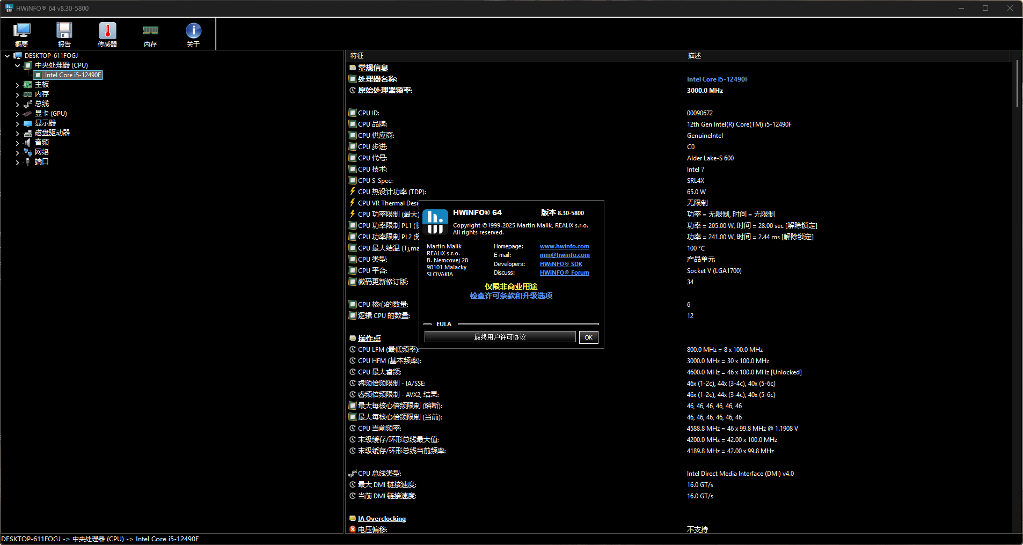Click the CPU icon beside 中央处理器
Screen dimensions: 1023x545
click(x=27, y=65)
